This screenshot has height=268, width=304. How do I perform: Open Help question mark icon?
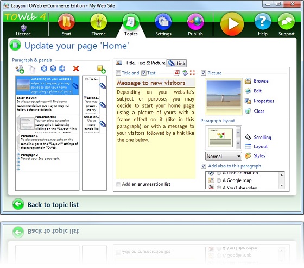point(263,21)
